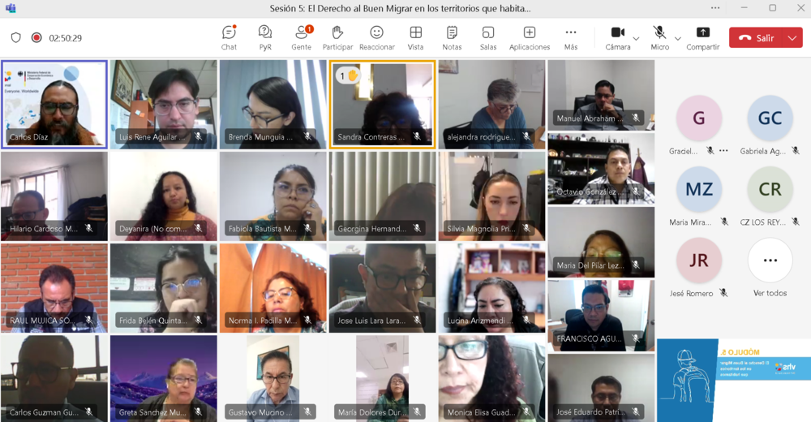The height and width of the screenshot is (422, 811).
Task: Click the red recording indicator
Action: pos(36,37)
